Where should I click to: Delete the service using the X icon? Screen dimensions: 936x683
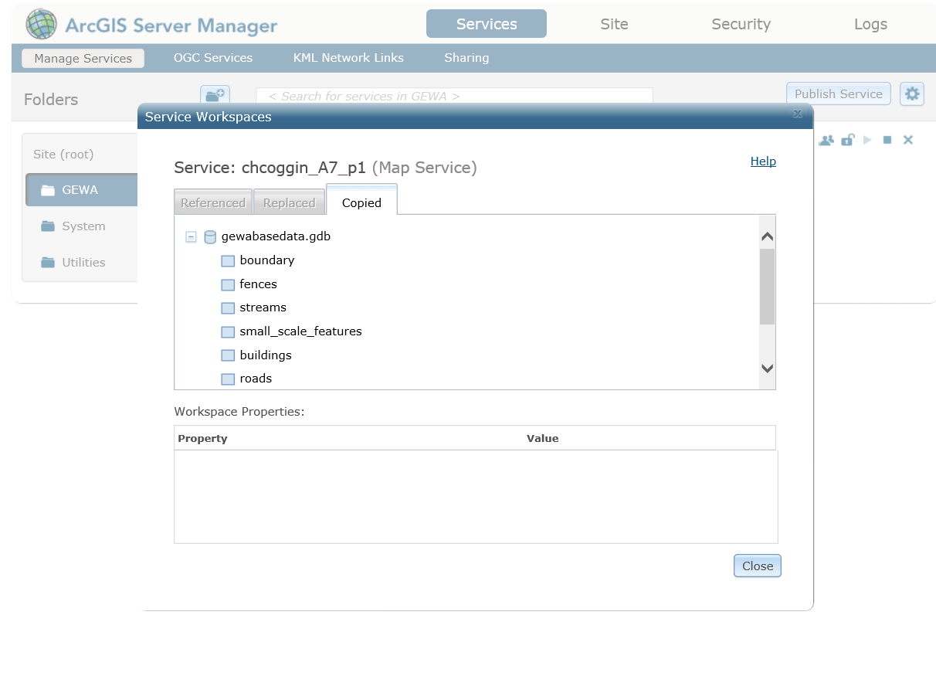click(908, 140)
